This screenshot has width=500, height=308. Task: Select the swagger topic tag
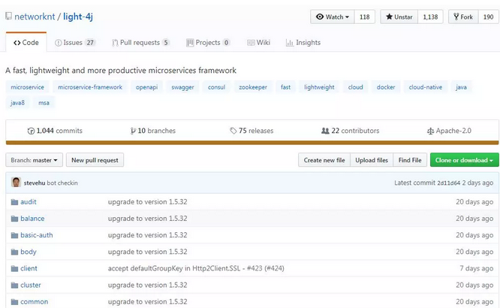pyautogui.click(x=182, y=87)
